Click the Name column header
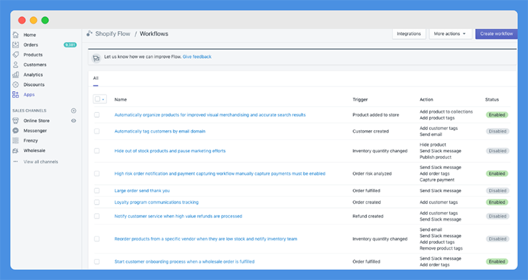The height and width of the screenshot is (280, 528). click(x=121, y=100)
